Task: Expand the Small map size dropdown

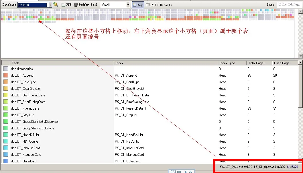Action: (x=128, y=5)
